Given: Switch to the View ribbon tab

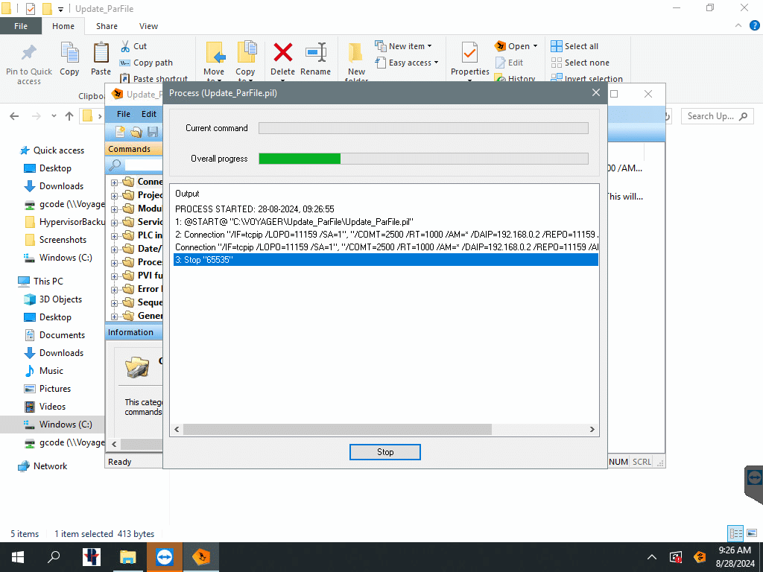Looking at the screenshot, I should [x=148, y=26].
